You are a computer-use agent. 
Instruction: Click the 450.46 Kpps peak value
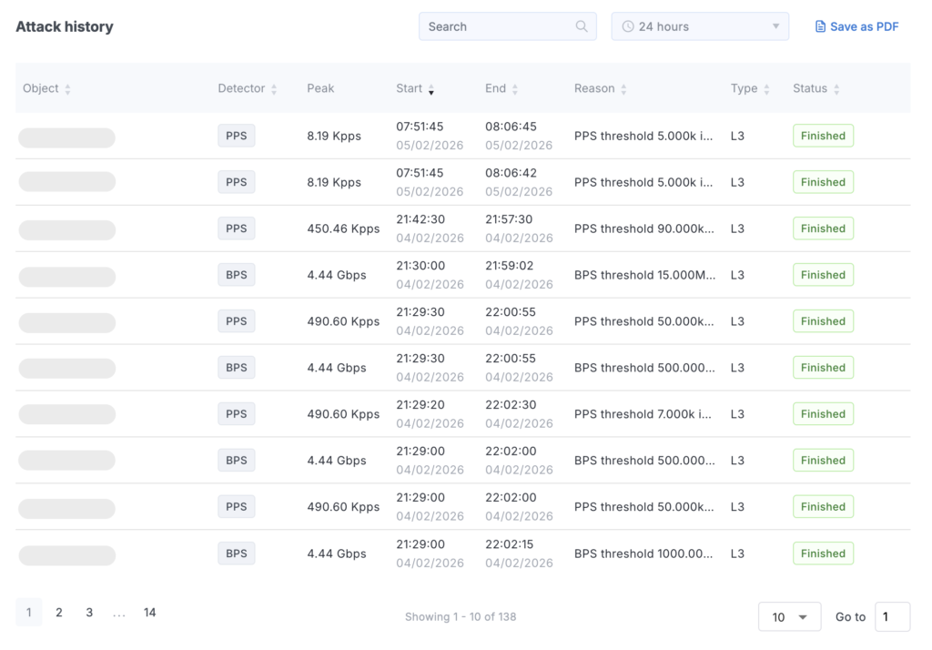click(x=343, y=229)
